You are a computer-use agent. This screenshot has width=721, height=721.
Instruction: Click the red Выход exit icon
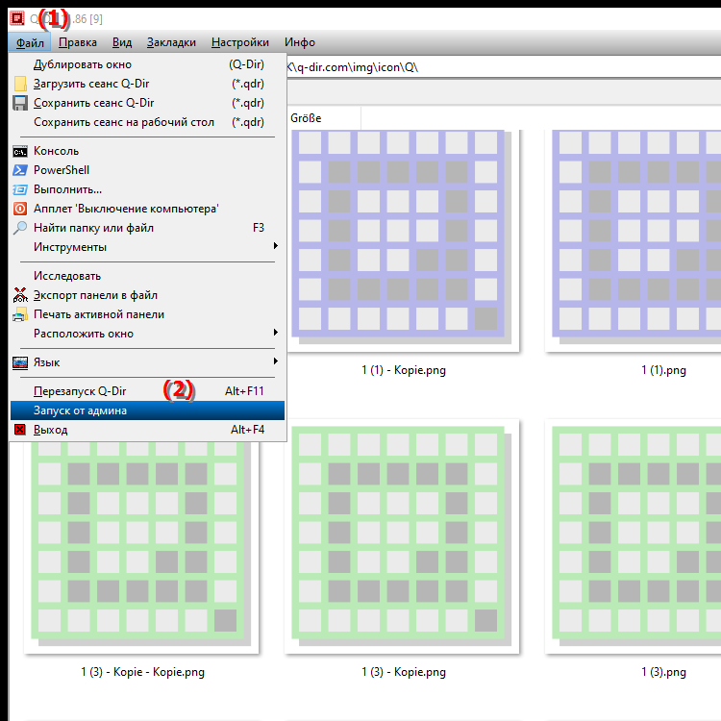pos(20,430)
